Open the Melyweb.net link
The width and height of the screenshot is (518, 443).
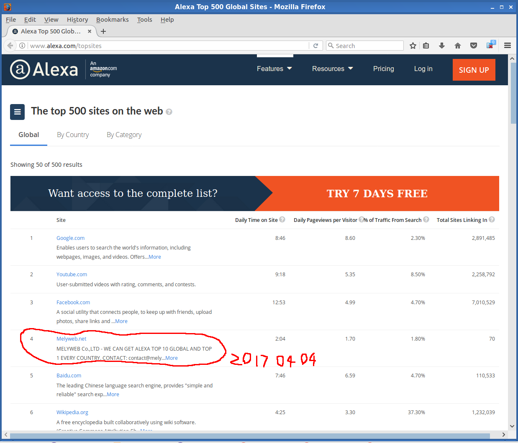click(72, 339)
